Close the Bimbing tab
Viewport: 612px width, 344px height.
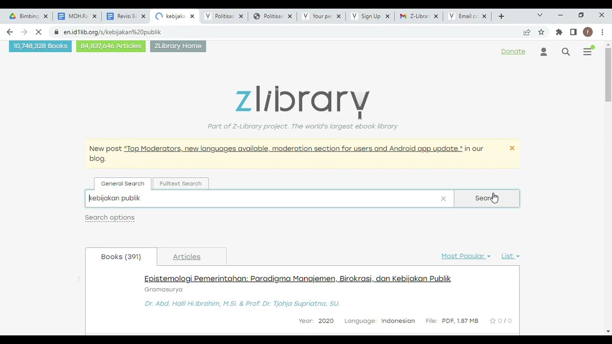click(x=46, y=16)
